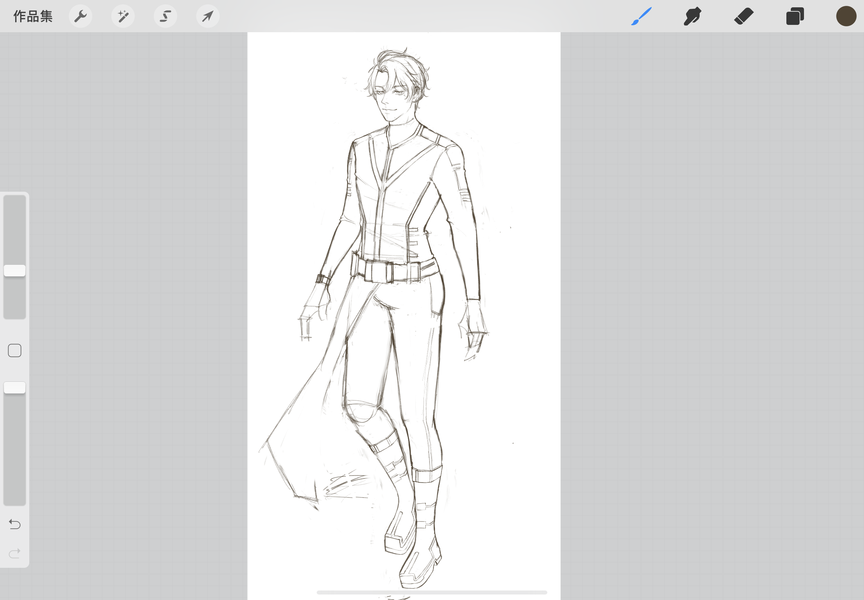
Task: Open the Layers panel
Action: (795, 16)
